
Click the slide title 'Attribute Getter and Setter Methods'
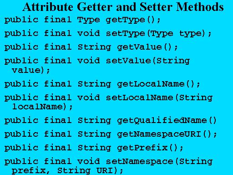click(x=123, y=7)
